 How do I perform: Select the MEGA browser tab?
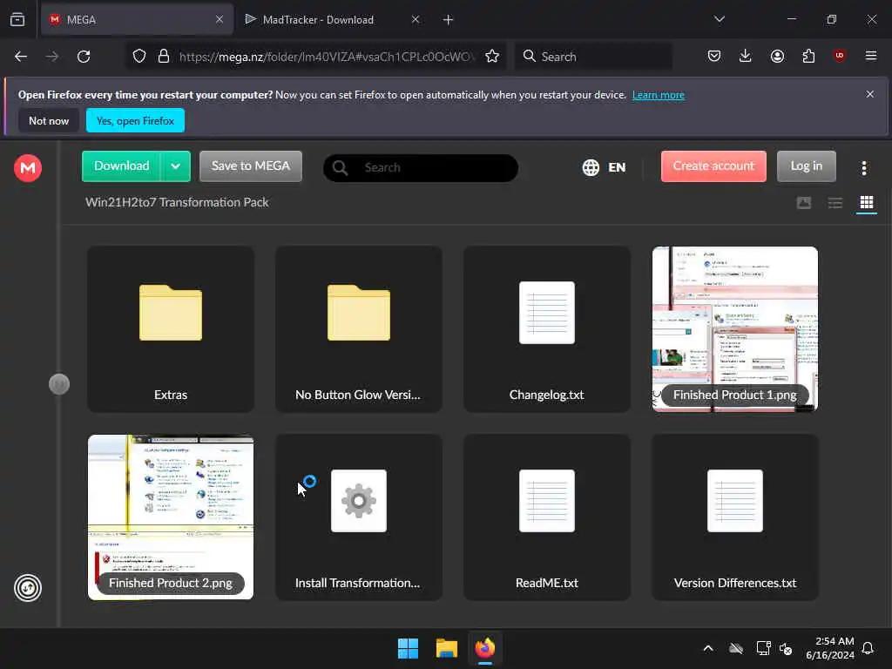click(x=137, y=19)
